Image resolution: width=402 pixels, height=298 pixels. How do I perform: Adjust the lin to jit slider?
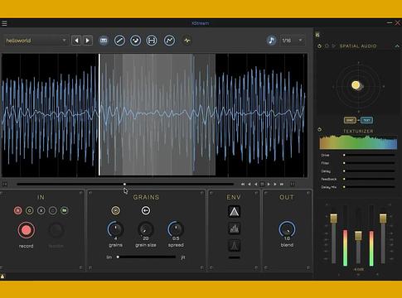point(147,257)
